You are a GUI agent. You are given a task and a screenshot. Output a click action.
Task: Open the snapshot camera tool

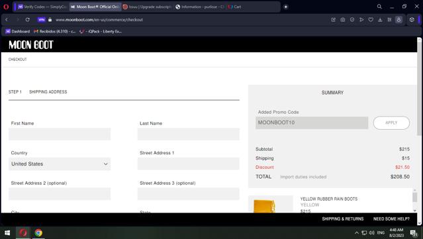[x=343, y=20]
